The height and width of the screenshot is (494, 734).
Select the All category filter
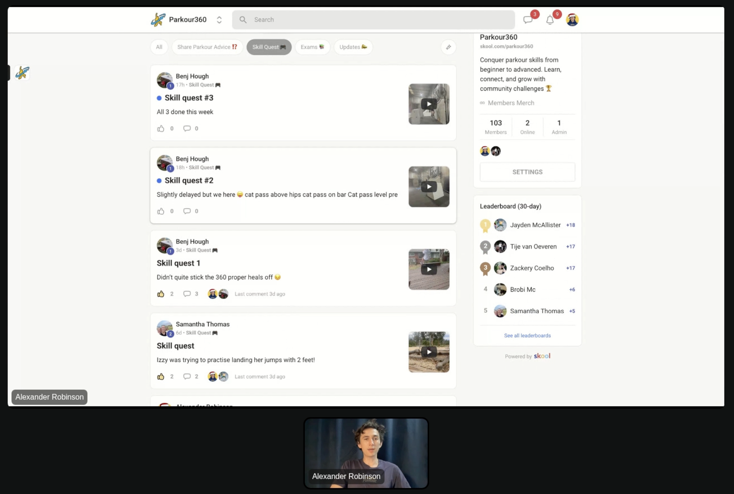(159, 47)
